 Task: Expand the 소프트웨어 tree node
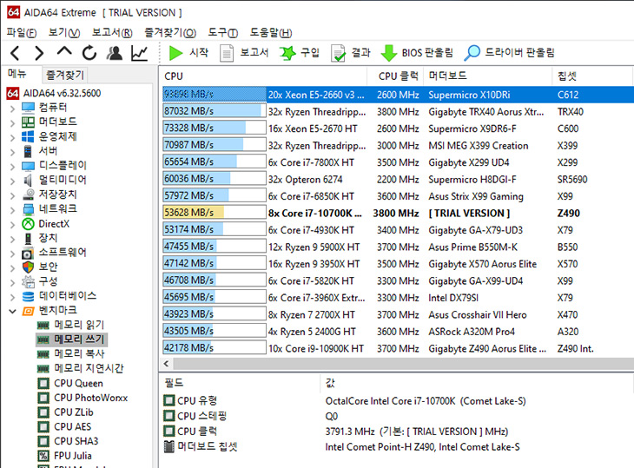click(x=12, y=254)
